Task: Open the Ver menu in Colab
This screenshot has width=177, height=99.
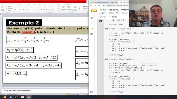Action: (118, 13)
